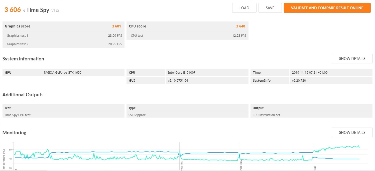The height and width of the screenshot is (171, 375).
Task: Select the Graphics test 2 row label
Action: point(18,44)
